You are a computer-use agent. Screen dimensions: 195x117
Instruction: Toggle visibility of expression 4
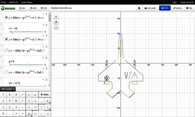[x=6, y=50]
